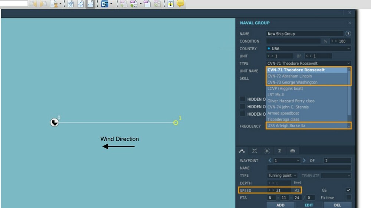Click the single PDF page icon
The height and width of the screenshot is (208, 371).
click(147, 4)
